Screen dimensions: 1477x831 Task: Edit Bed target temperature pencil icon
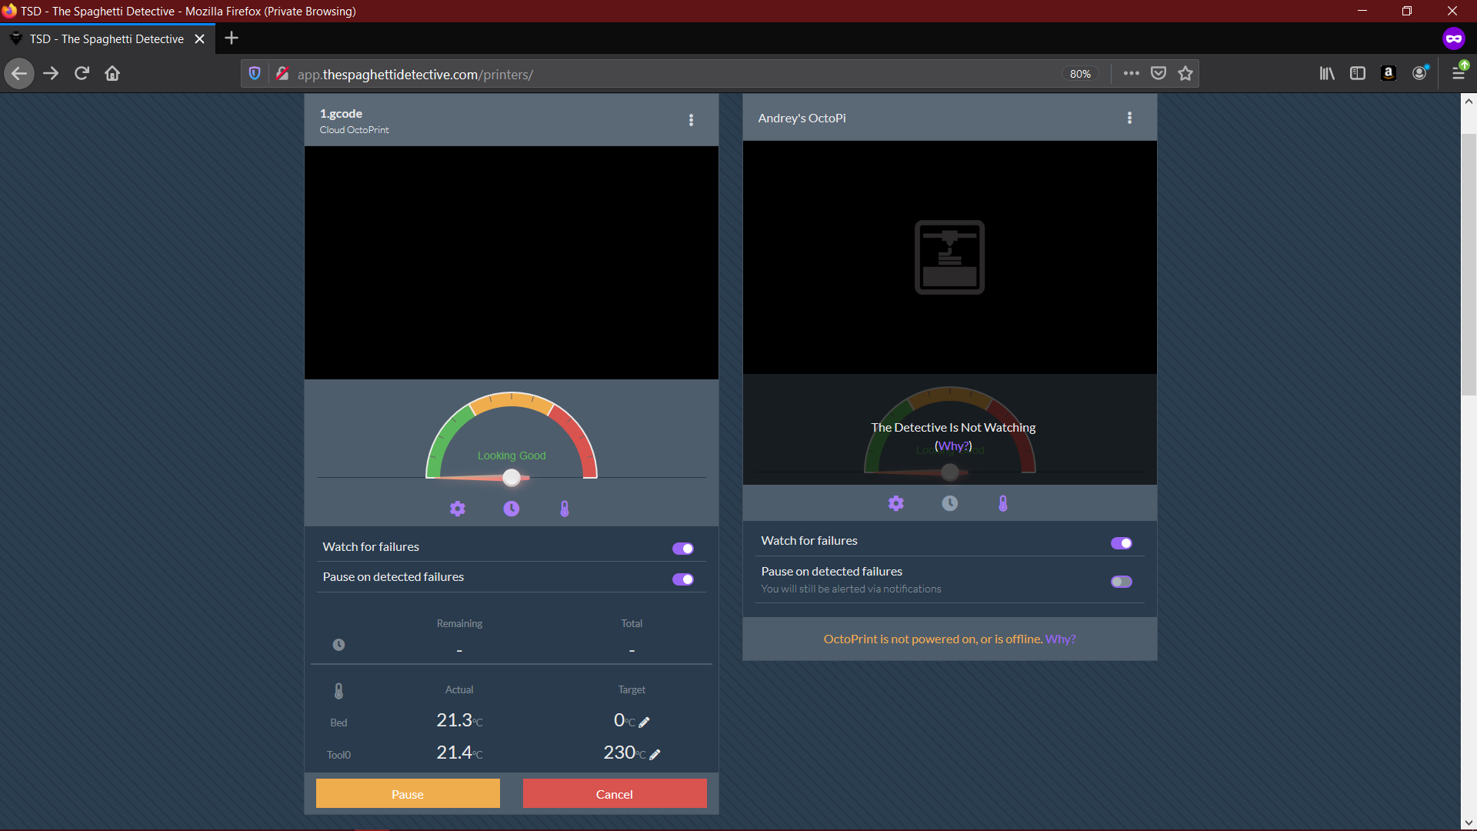pyautogui.click(x=645, y=722)
